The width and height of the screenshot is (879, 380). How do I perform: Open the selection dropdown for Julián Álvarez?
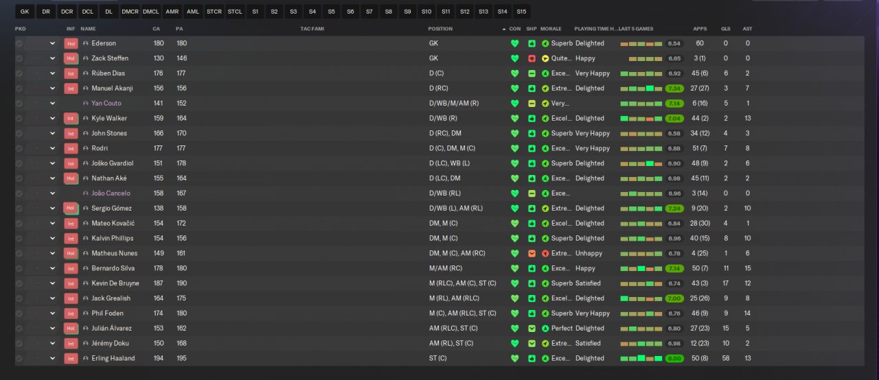point(52,329)
